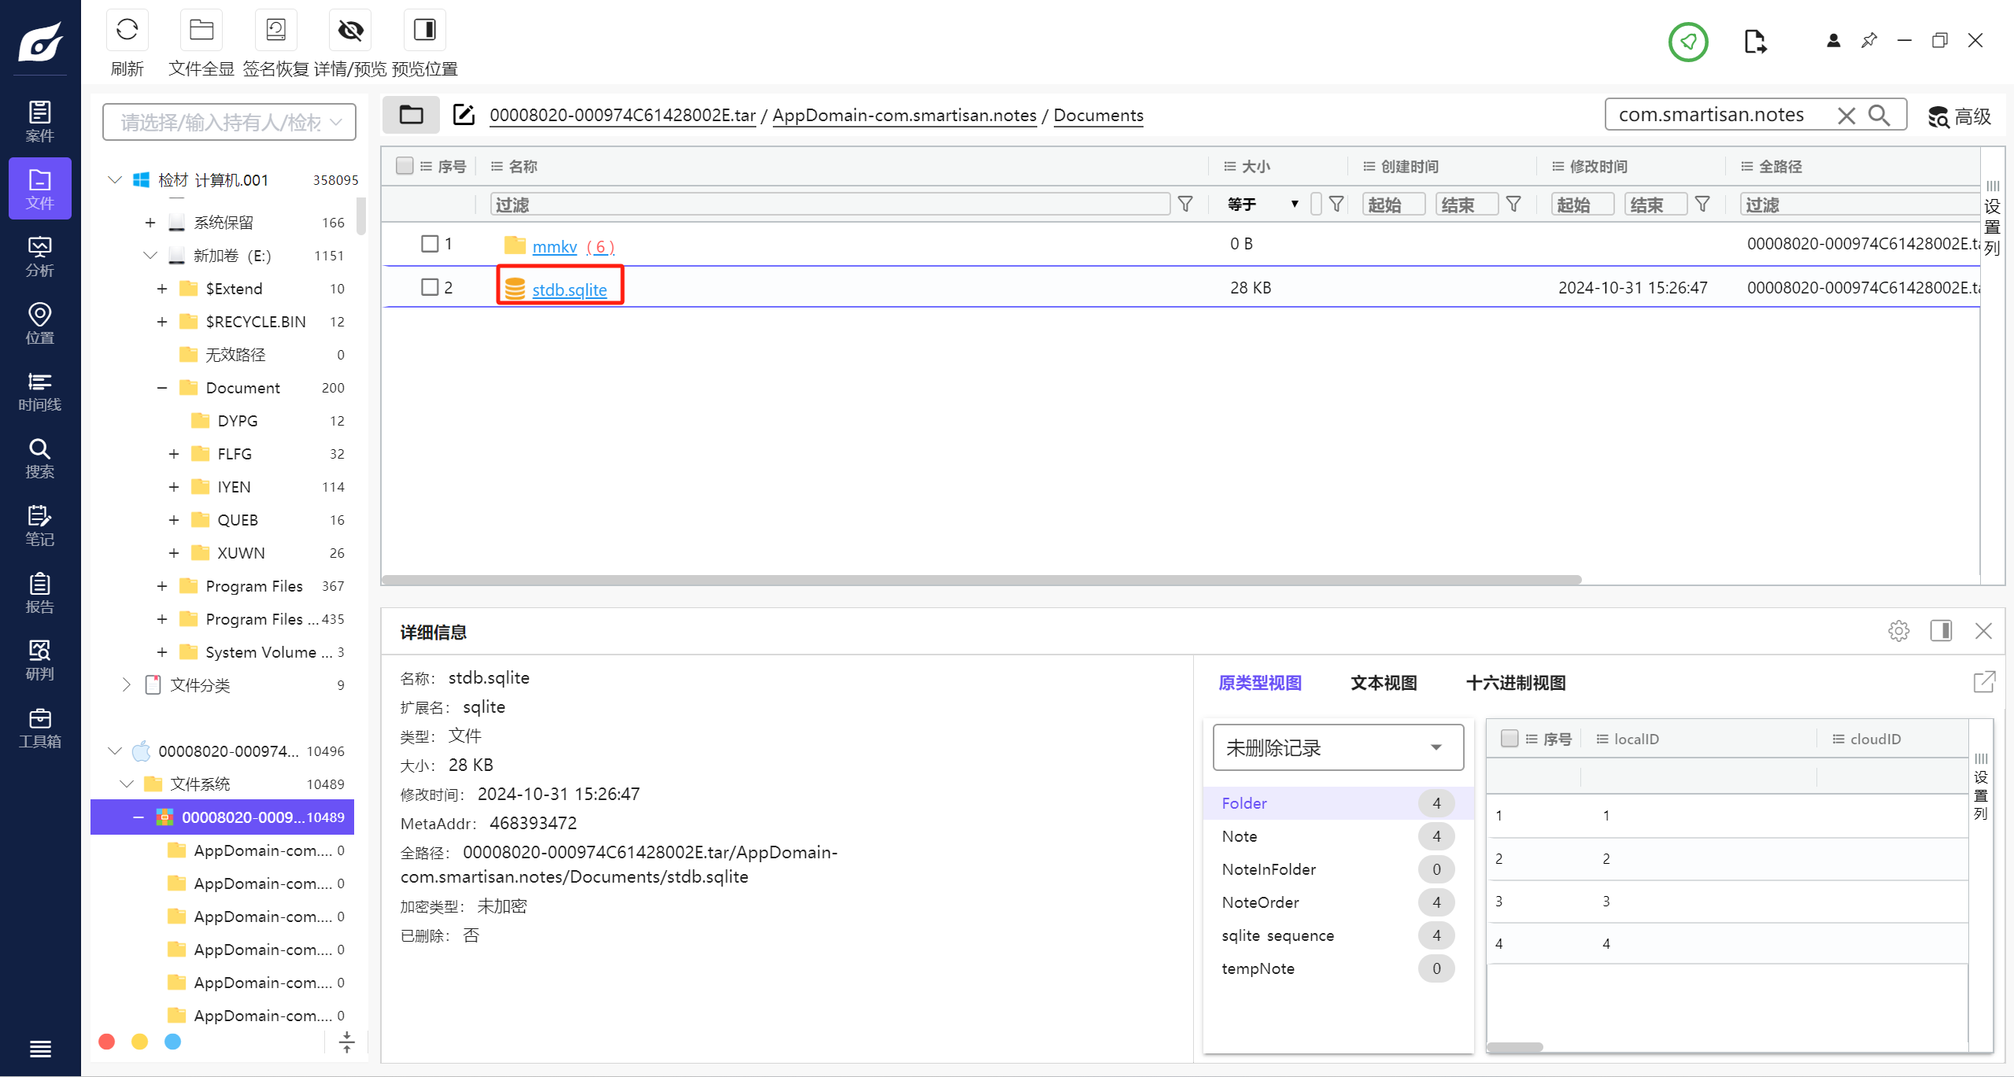Open the 时间线 timeline sidebar icon
The height and width of the screenshot is (1077, 2014).
click(39, 391)
